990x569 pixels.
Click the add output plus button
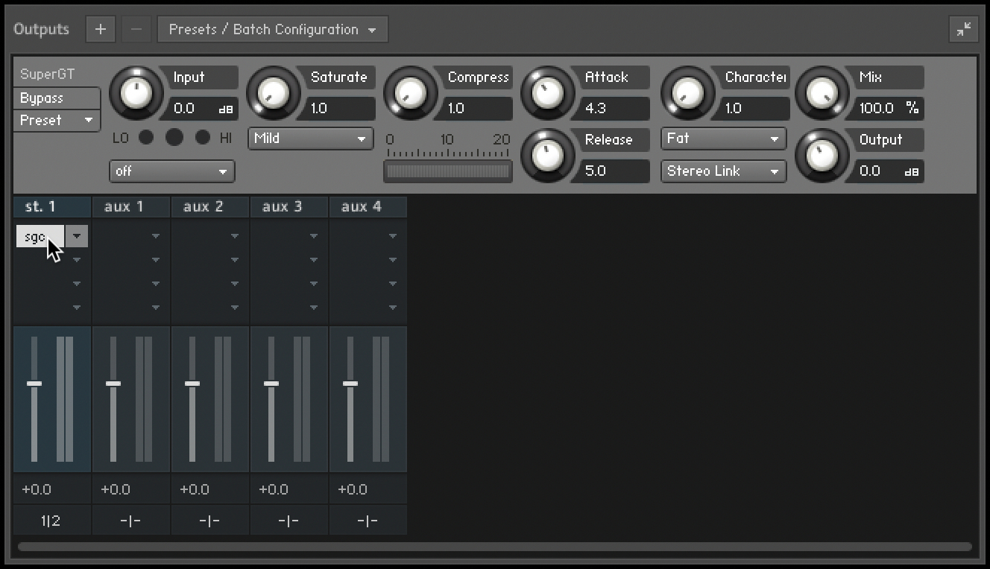point(101,30)
